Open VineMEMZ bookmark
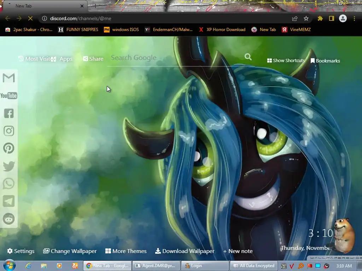The width and height of the screenshot is (362, 271). (x=296, y=30)
